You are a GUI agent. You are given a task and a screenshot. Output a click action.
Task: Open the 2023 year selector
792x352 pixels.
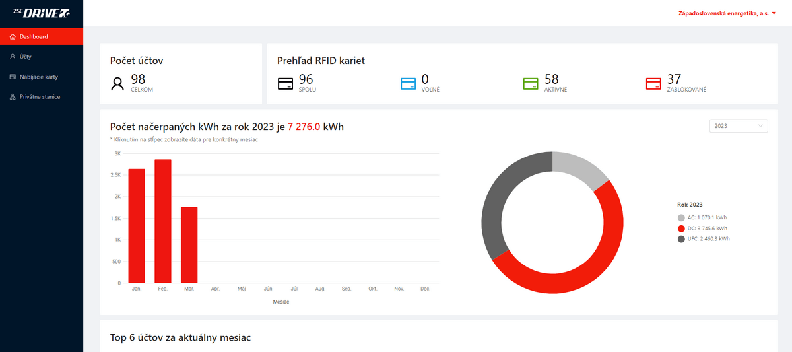point(739,125)
